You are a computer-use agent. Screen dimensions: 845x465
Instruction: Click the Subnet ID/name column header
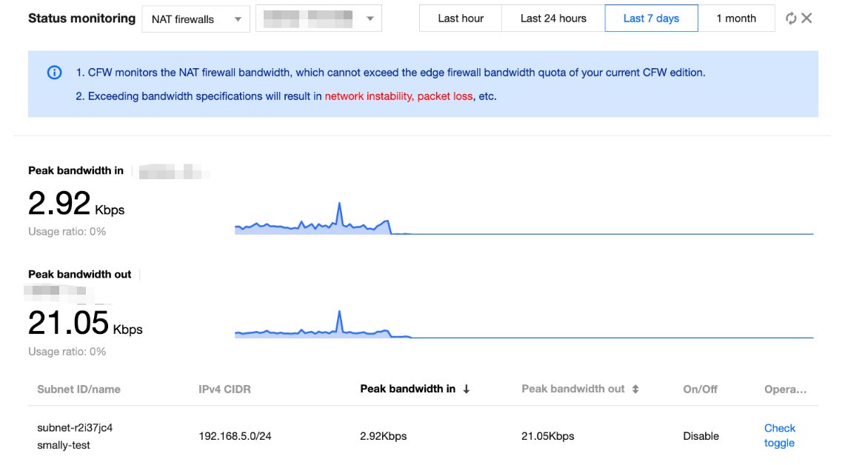tap(79, 389)
